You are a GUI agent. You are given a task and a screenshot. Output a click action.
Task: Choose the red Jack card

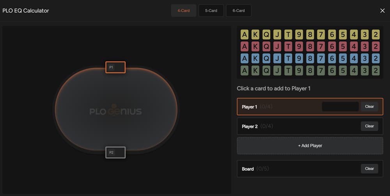[277, 46]
